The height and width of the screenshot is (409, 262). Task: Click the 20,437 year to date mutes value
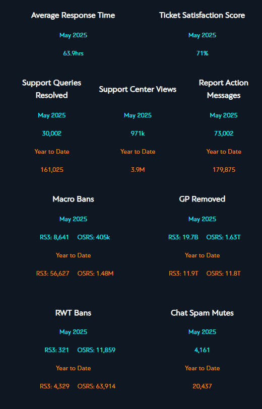point(202,386)
